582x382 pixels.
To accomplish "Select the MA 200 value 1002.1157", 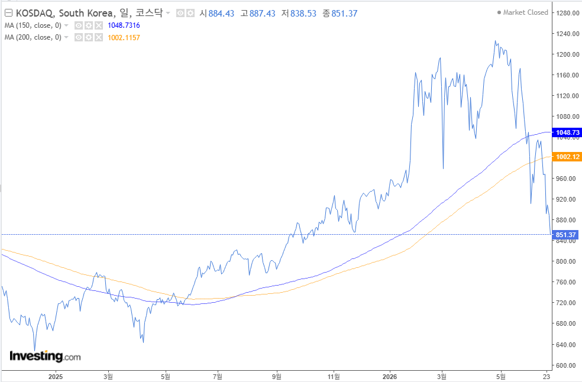I will (x=124, y=37).
